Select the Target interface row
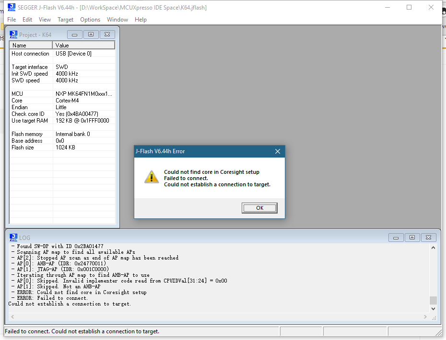This screenshot has width=446, height=340. (62, 67)
